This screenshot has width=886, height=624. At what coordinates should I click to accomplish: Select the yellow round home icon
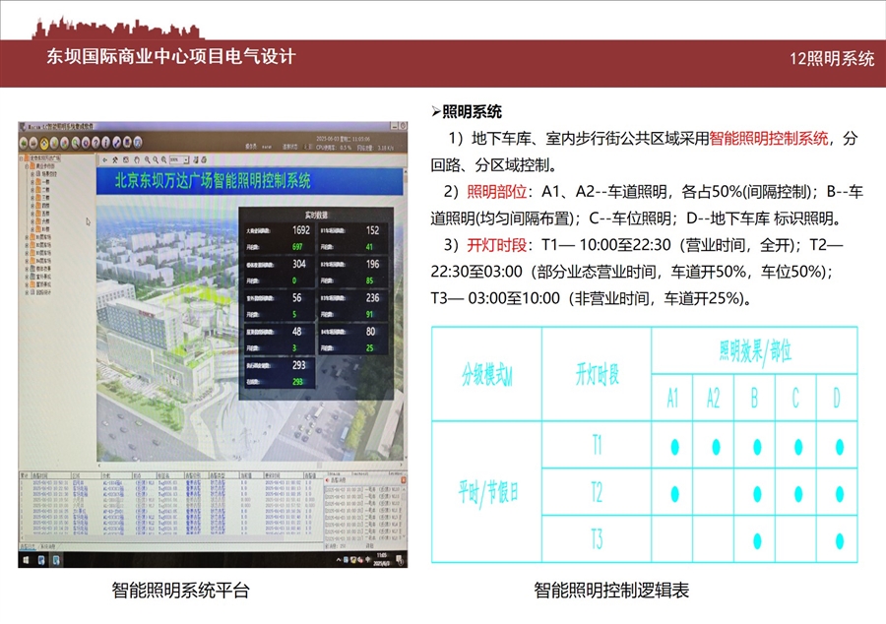click(x=44, y=143)
